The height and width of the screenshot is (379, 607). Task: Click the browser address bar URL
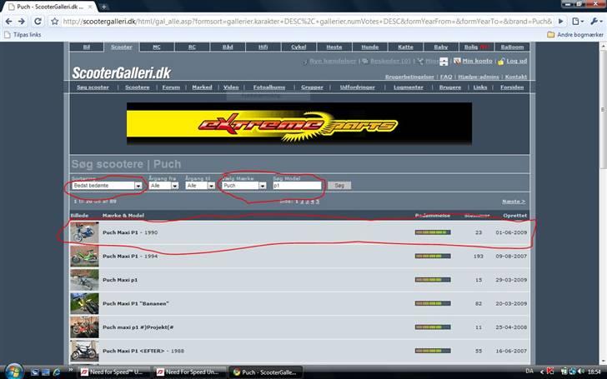point(308,22)
